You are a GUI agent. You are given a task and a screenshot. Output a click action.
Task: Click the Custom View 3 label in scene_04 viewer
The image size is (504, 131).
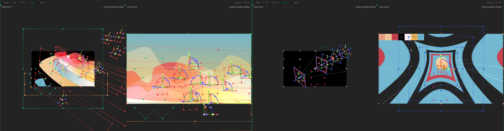(7, 7)
